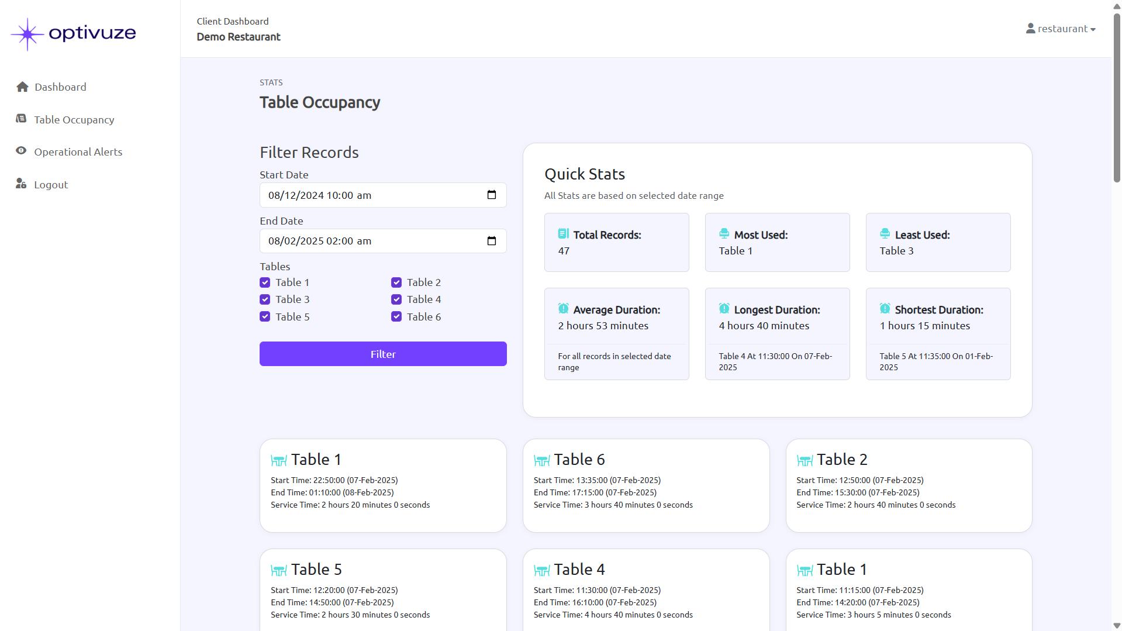Click the Longest Duration alarm clock icon
1122x631 pixels.
724,309
